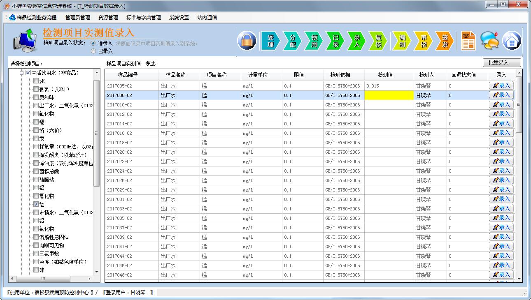Click the tree panel scroll down arrow
Viewport: 531px width, 300px height.
pos(97,272)
